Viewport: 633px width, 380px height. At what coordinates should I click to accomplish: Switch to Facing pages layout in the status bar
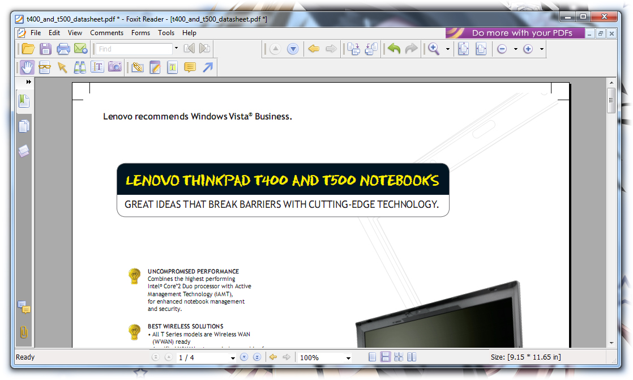click(x=412, y=357)
